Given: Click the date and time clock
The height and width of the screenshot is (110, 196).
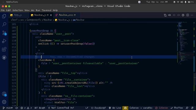Looking at the screenshot, I should 157,2.
